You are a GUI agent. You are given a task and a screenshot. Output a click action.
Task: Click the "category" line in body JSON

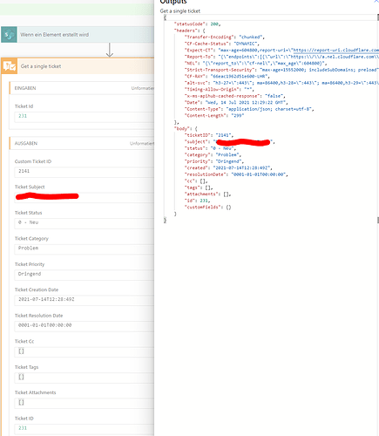click(213, 155)
